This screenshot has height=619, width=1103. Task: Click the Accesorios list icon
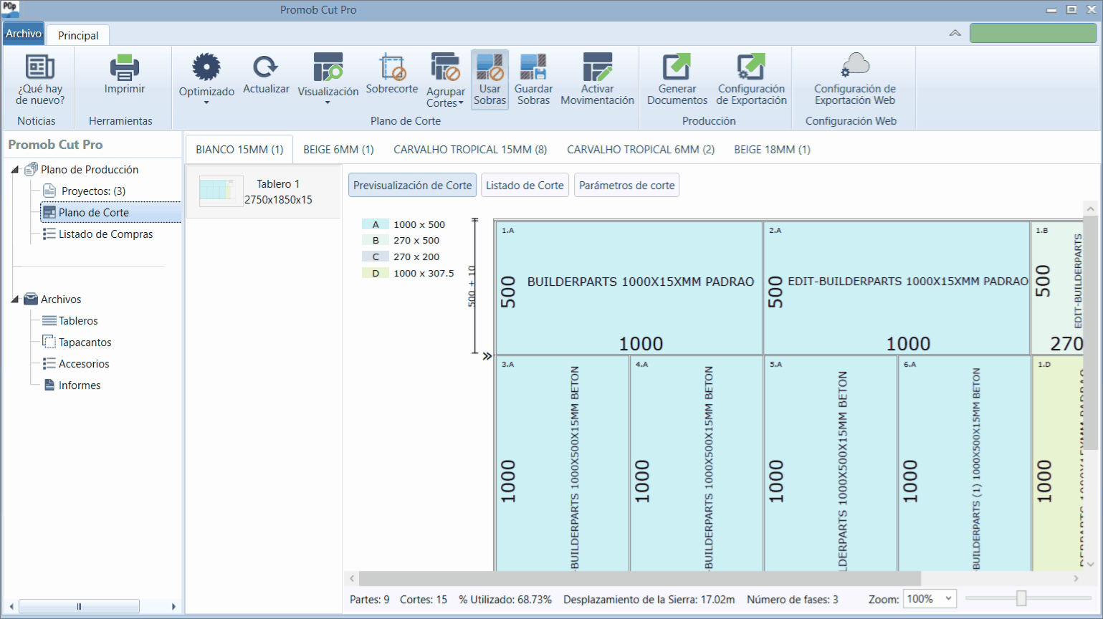(49, 363)
